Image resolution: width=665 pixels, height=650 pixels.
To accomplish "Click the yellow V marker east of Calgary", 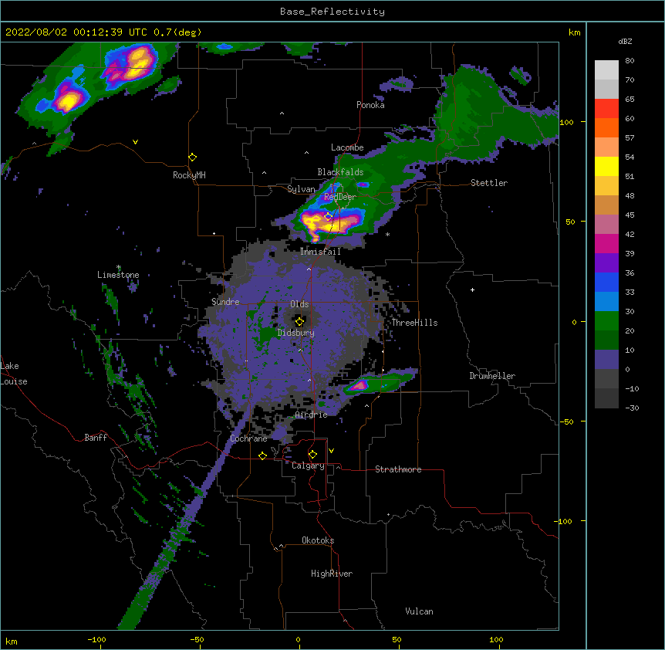I will 331,451.
